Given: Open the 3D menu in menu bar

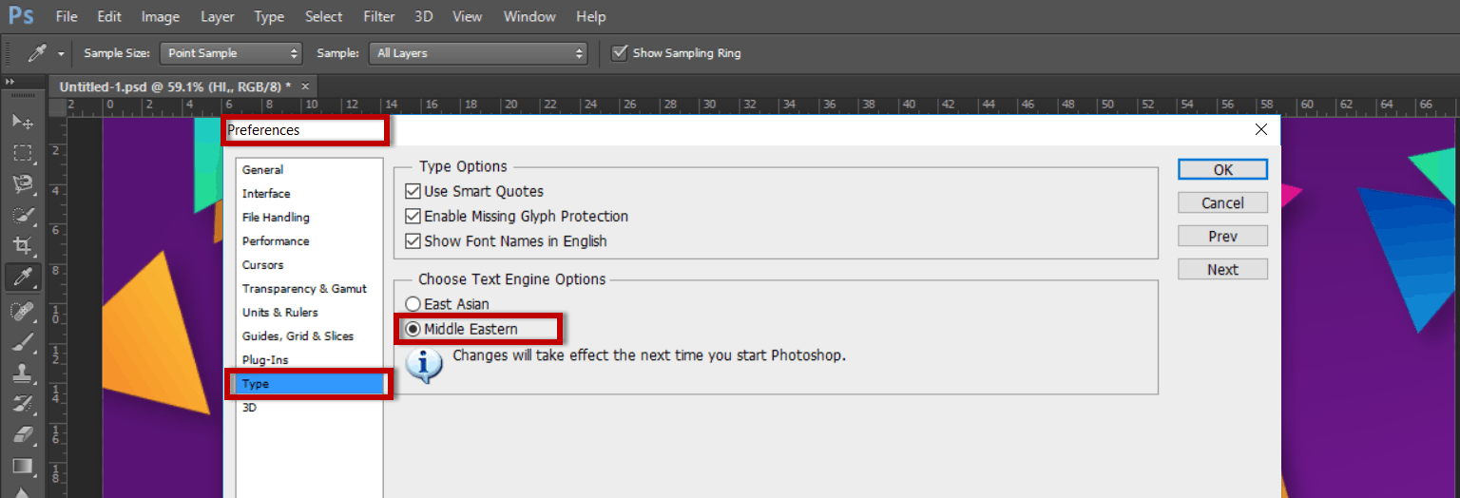Looking at the screenshot, I should (x=424, y=17).
